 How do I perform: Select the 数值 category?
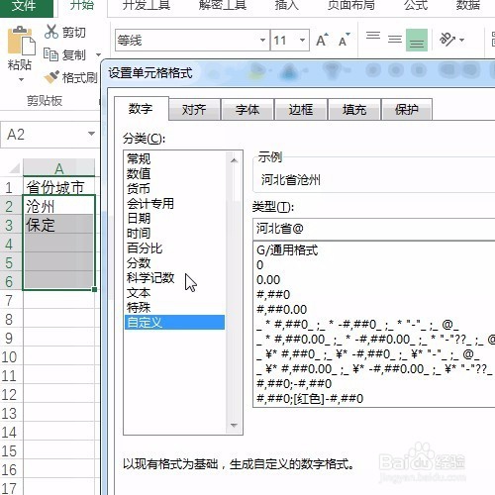175,173
